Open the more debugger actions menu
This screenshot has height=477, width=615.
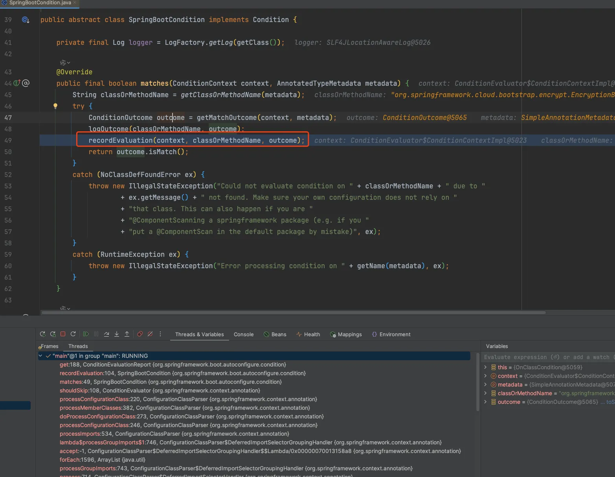[160, 334]
